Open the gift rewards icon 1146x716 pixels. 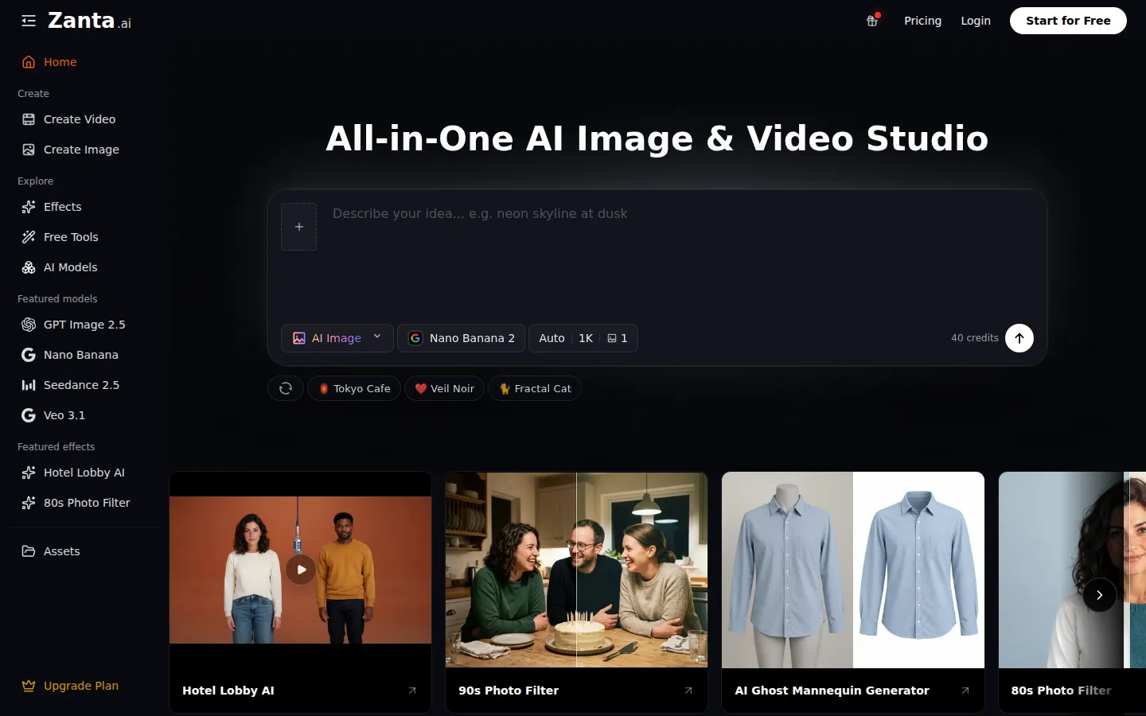click(872, 21)
